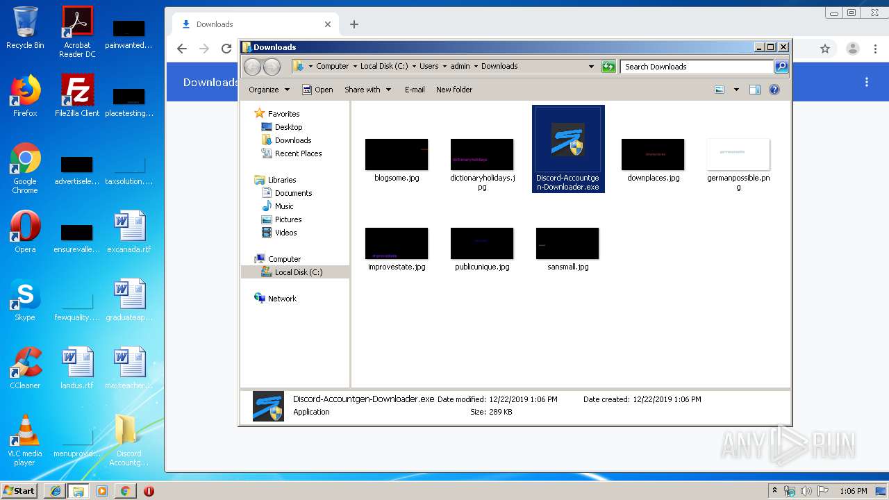Open address bar history dropdown
The height and width of the screenshot is (500, 889).
tap(591, 67)
